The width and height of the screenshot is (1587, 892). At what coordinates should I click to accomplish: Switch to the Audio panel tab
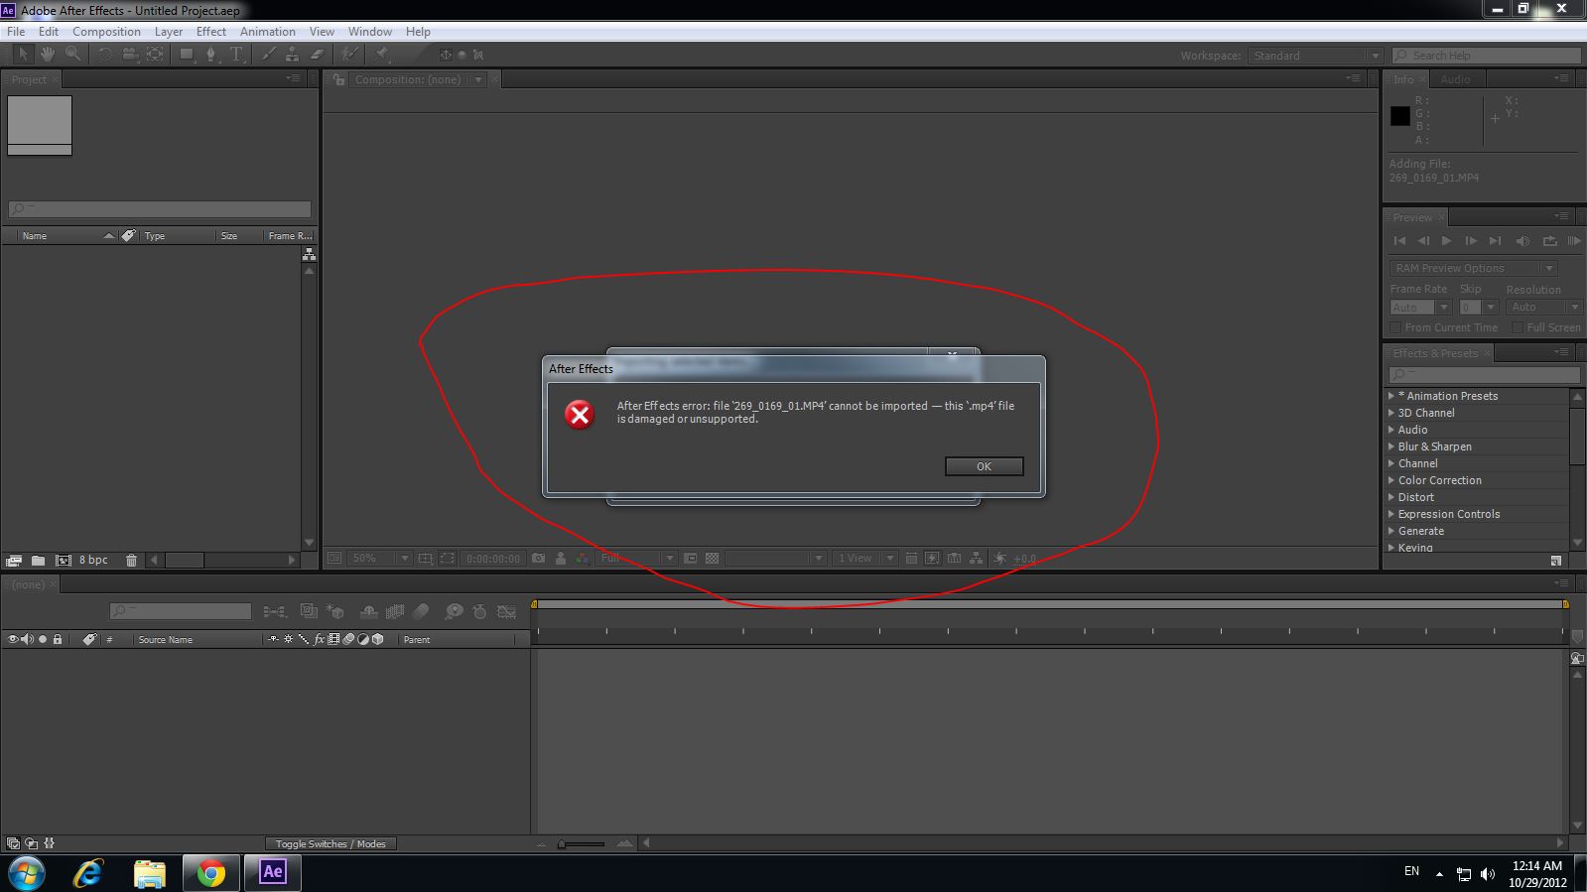pos(1455,79)
